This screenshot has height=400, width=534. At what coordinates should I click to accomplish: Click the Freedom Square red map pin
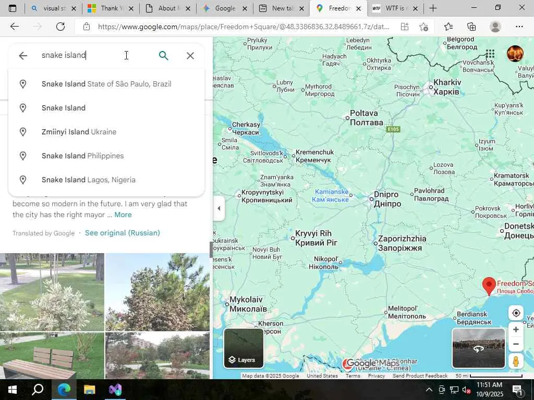[489, 286]
